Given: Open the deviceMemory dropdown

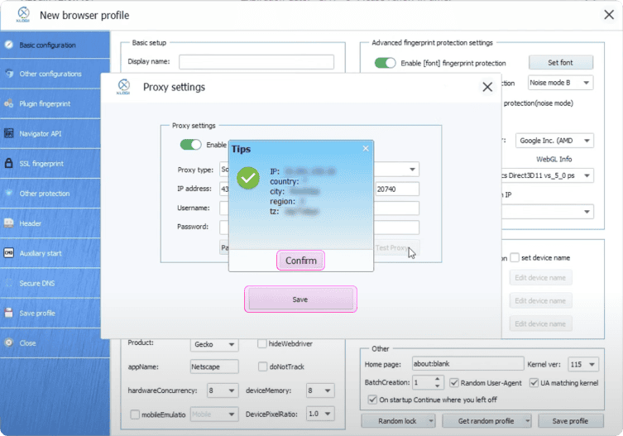Looking at the screenshot, I should [x=320, y=390].
